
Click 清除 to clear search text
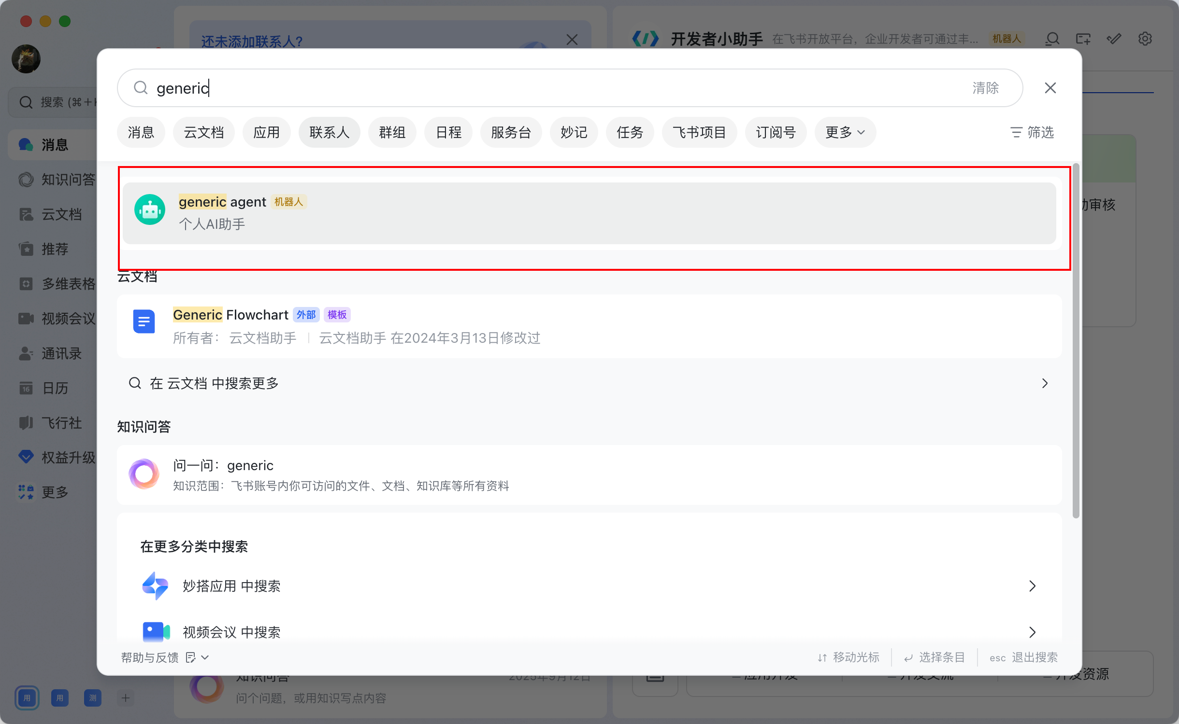pos(985,88)
